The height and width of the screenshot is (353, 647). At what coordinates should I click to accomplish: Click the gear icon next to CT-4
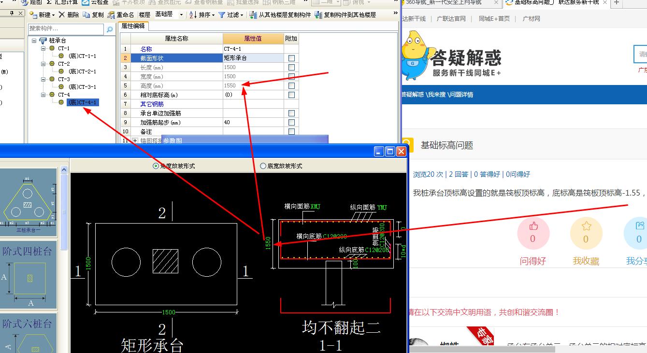[x=53, y=95]
